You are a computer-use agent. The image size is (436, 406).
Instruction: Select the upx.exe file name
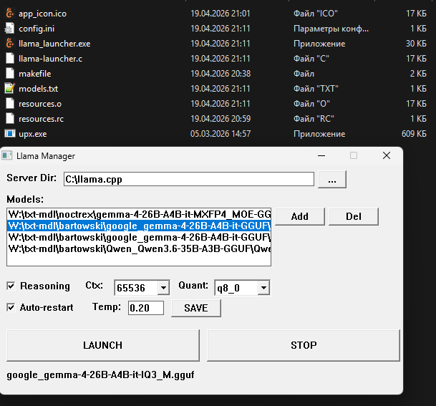[32, 134]
